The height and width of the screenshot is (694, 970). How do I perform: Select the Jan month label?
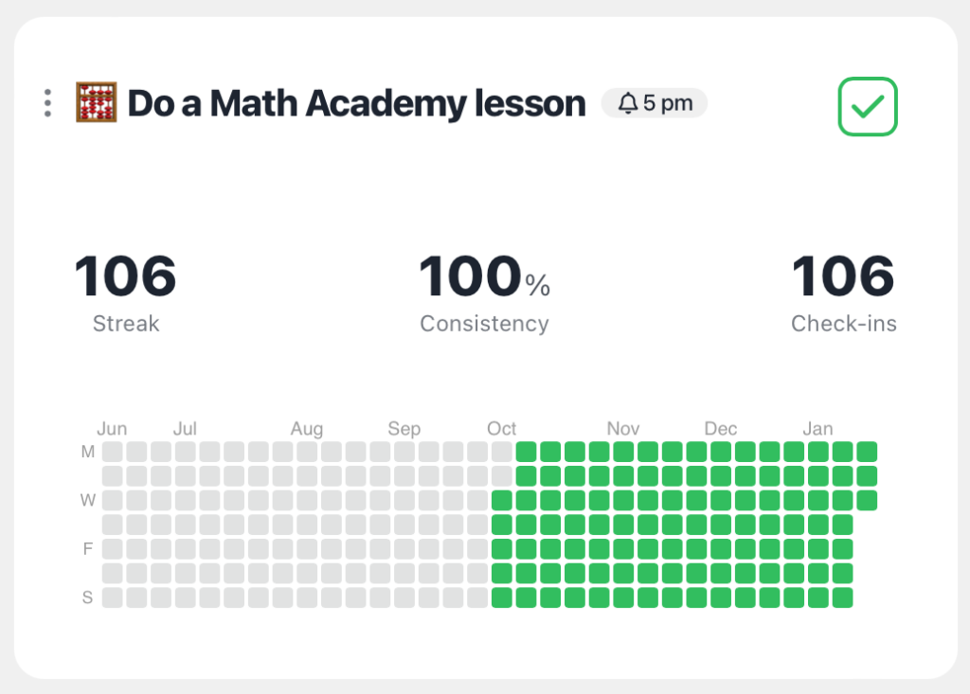(818, 428)
